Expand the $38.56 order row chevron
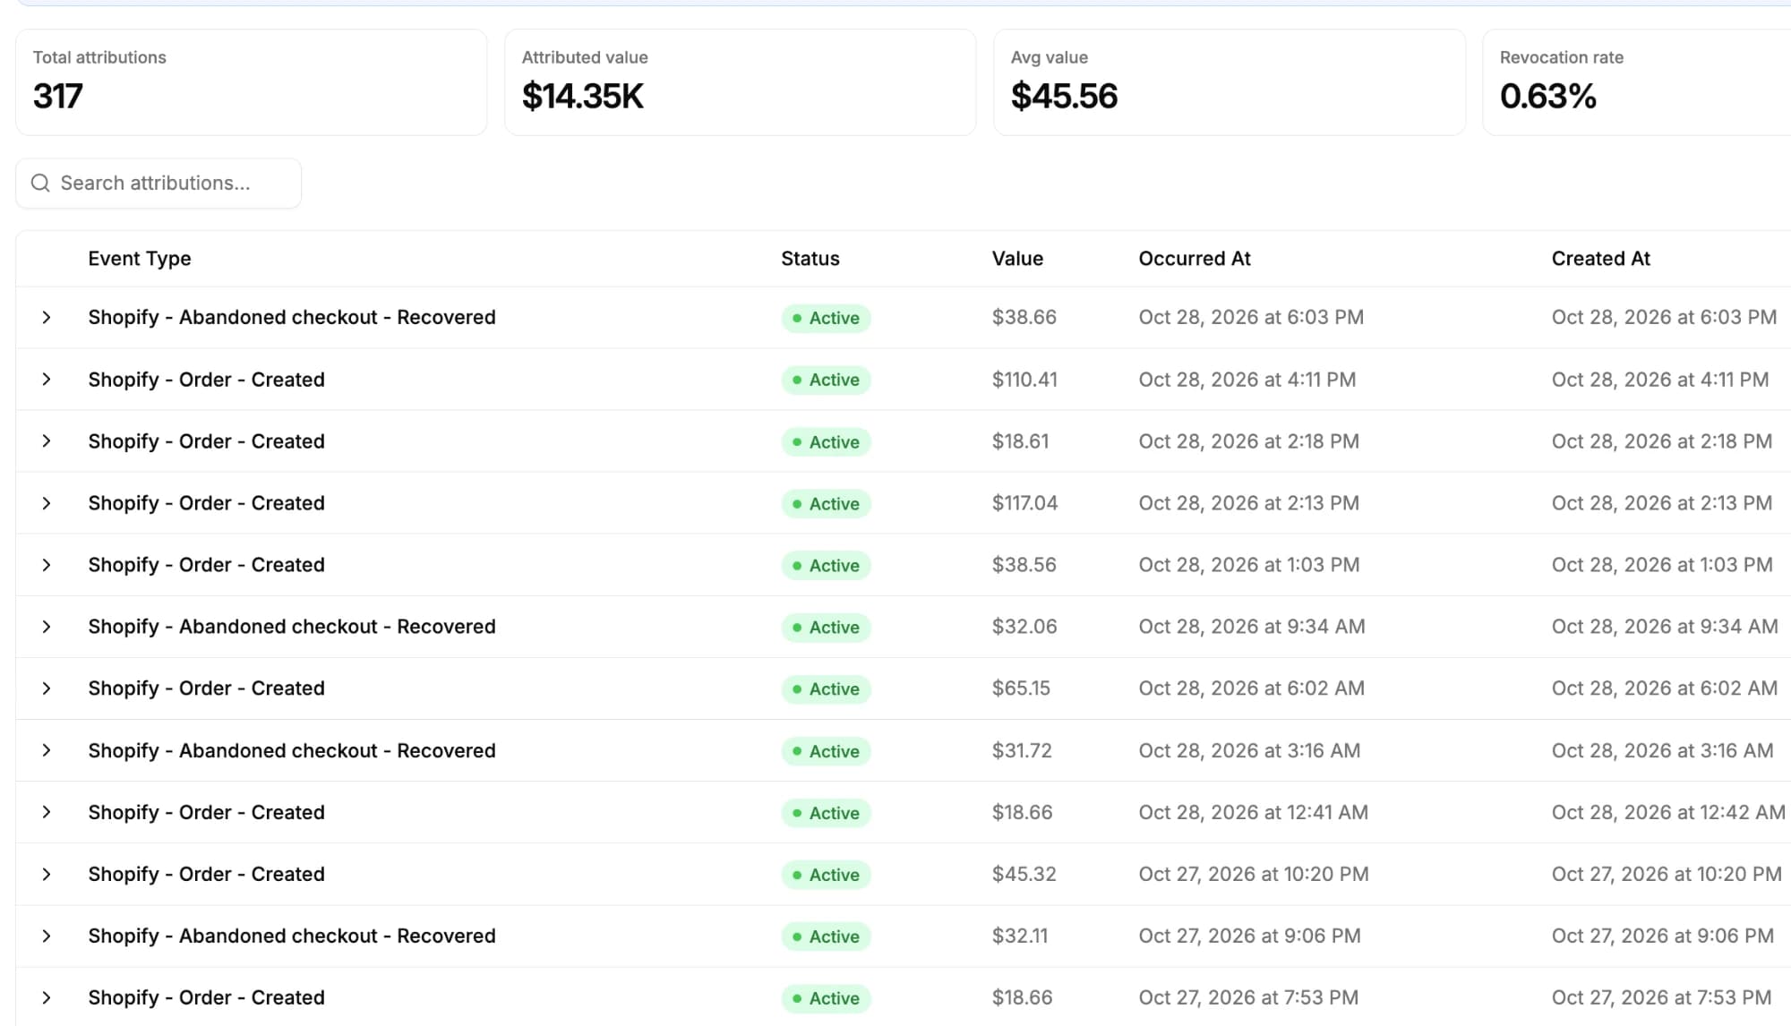Screen dimensions: 1791x1026 [x=47, y=565]
